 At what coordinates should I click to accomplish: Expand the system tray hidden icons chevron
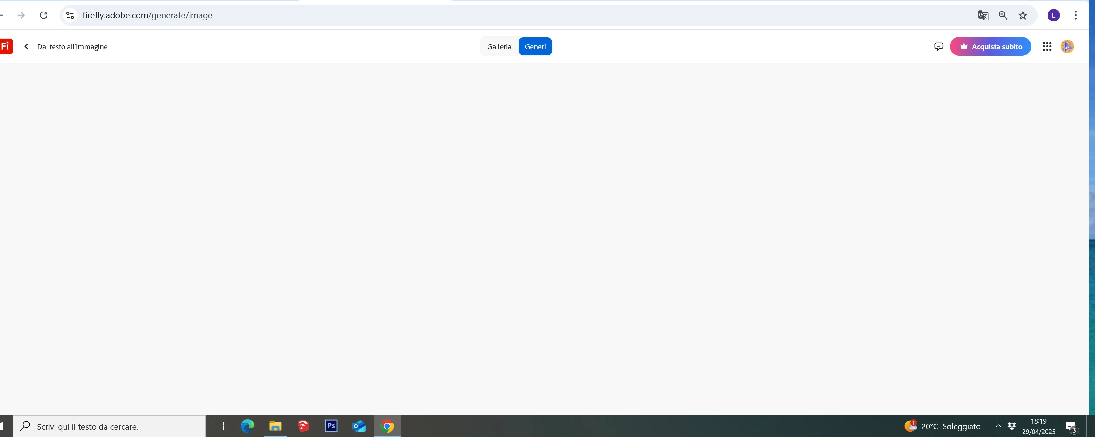pyautogui.click(x=998, y=426)
